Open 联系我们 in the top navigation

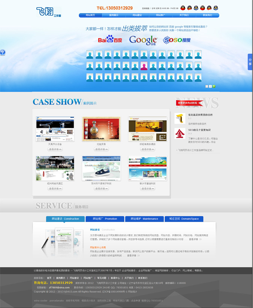point(207,15)
